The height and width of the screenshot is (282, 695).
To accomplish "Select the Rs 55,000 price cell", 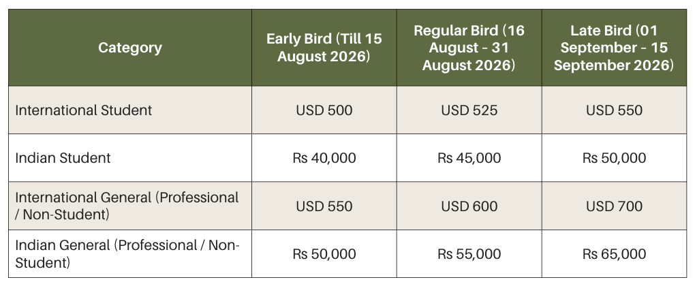I will [469, 253].
